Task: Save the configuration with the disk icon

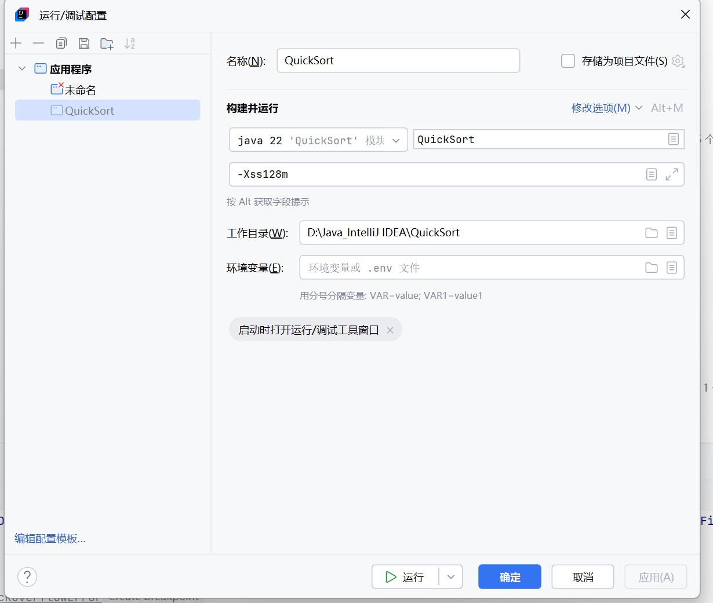Action: [84, 43]
